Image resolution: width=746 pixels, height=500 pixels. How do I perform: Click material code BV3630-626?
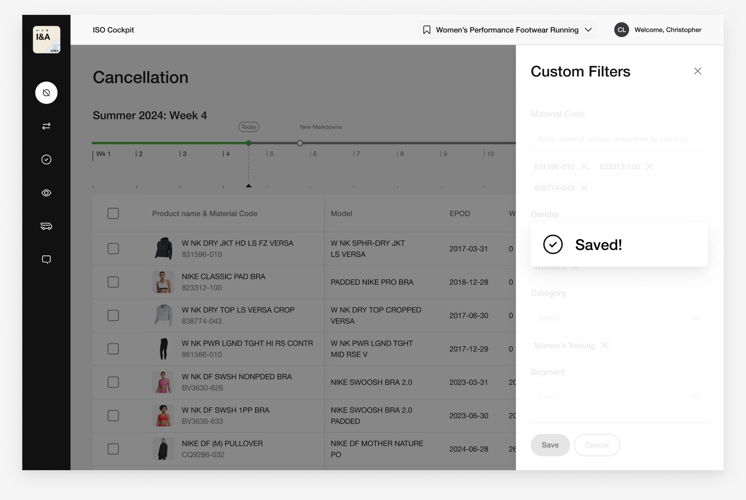pyautogui.click(x=202, y=388)
